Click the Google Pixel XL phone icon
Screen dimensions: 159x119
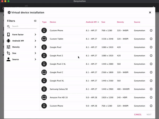44,81
